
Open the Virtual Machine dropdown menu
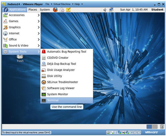click(63, 4)
